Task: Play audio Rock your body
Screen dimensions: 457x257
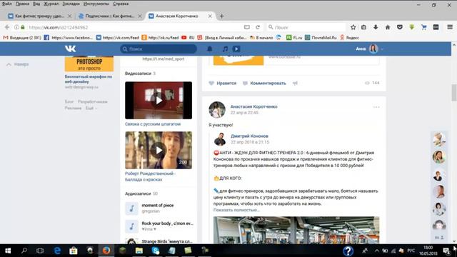Action: [x=131, y=226]
